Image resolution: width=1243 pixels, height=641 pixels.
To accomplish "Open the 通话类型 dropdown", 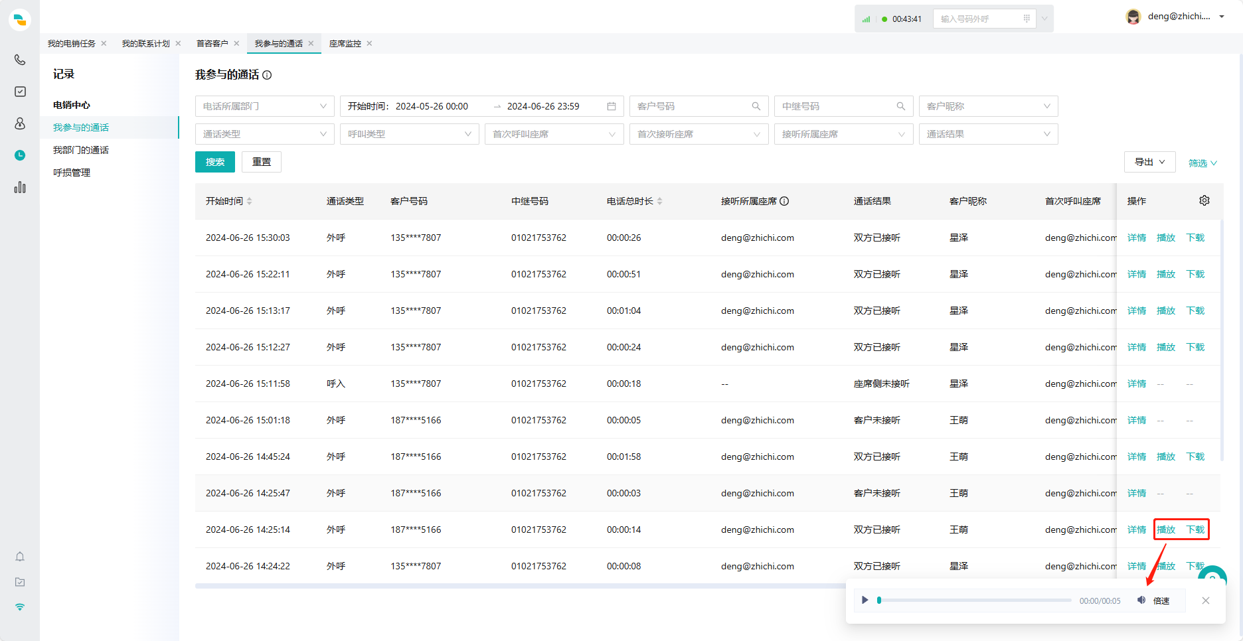I will 264,134.
